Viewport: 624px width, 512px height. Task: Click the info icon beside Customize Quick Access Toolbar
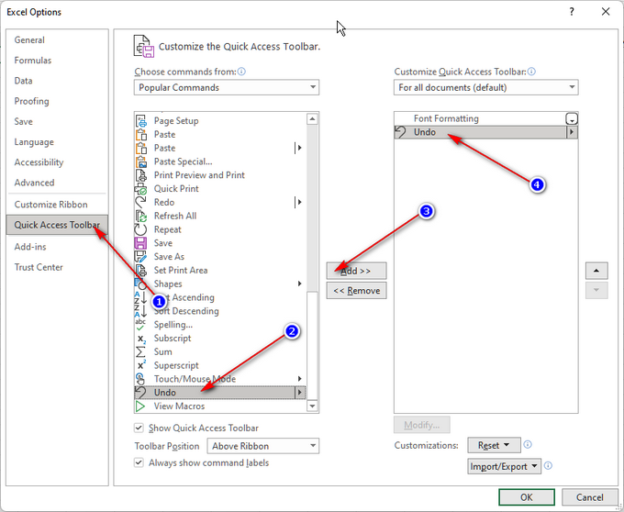tap(531, 72)
